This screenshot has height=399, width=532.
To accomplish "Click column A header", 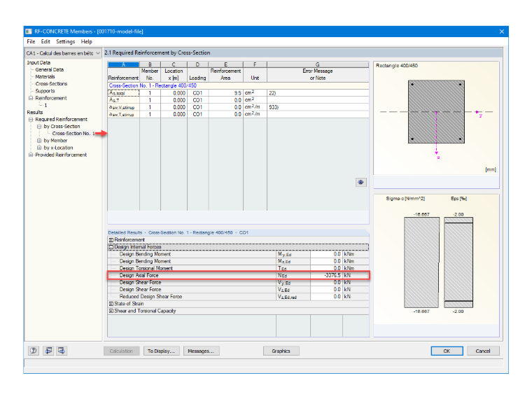I will tap(123, 64).
